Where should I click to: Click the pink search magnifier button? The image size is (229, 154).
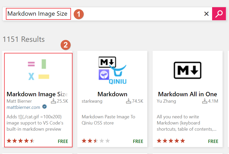(x=219, y=14)
